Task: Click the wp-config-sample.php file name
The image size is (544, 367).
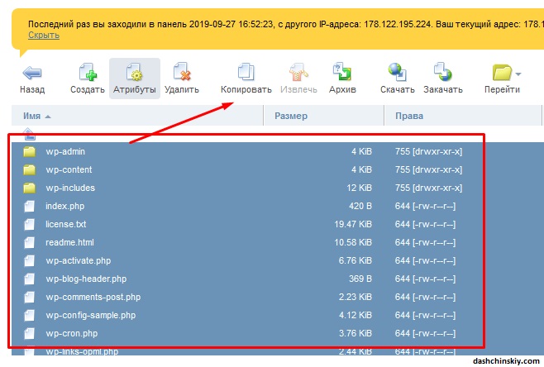Action: 93,315
